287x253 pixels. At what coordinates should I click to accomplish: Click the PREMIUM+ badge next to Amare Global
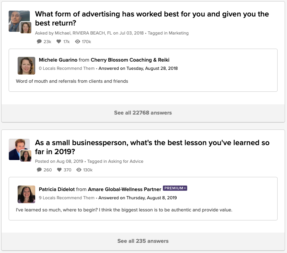(x=175, y=188)
